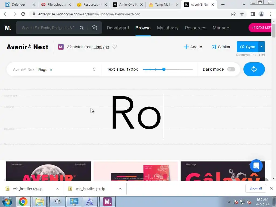Open win_installer (2).zip download

coord(28,189)
